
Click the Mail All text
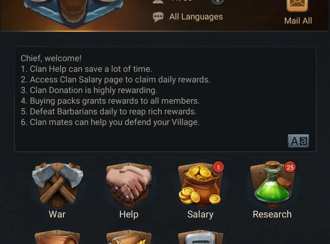(298, 21)
